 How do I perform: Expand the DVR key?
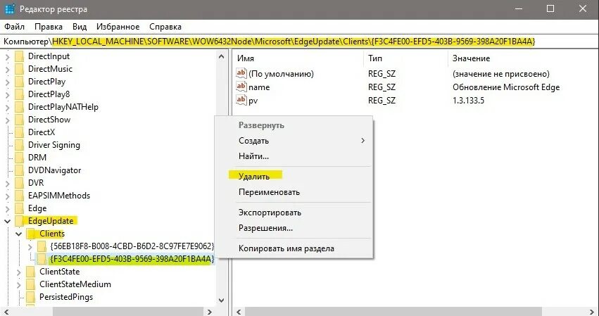[x=7, y=184]
